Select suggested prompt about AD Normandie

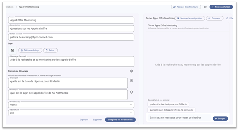pyautogui.click(x=171, y=110)
